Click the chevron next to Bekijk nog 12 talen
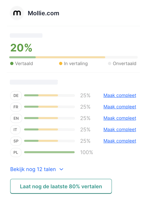Screen dimensions: 147x202 62,169
